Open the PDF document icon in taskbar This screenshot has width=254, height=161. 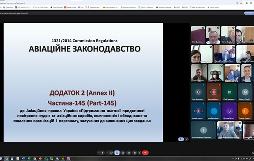[18, 159]
